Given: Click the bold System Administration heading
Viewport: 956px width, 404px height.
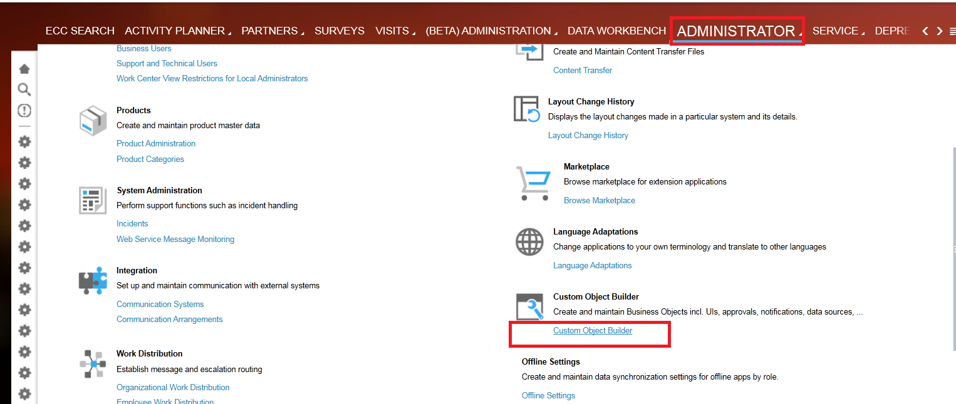Looking at the screenshot, I should [x=159, y=190].
